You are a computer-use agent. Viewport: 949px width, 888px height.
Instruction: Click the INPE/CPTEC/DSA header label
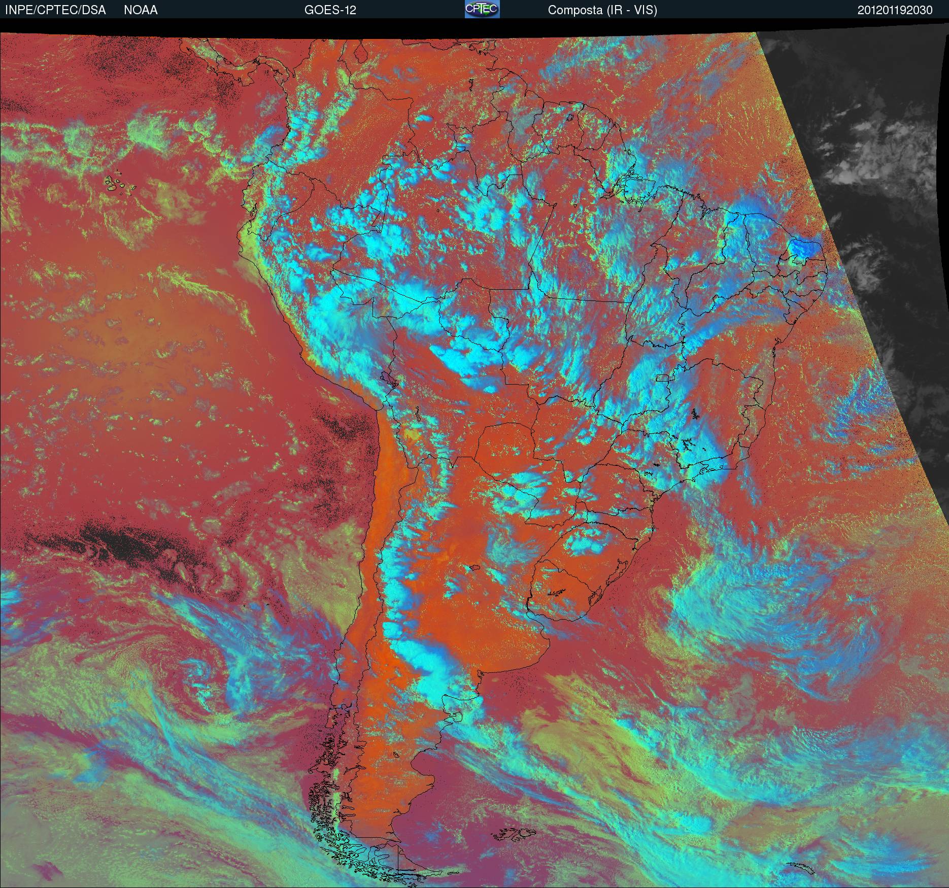[x=55, y=10]
